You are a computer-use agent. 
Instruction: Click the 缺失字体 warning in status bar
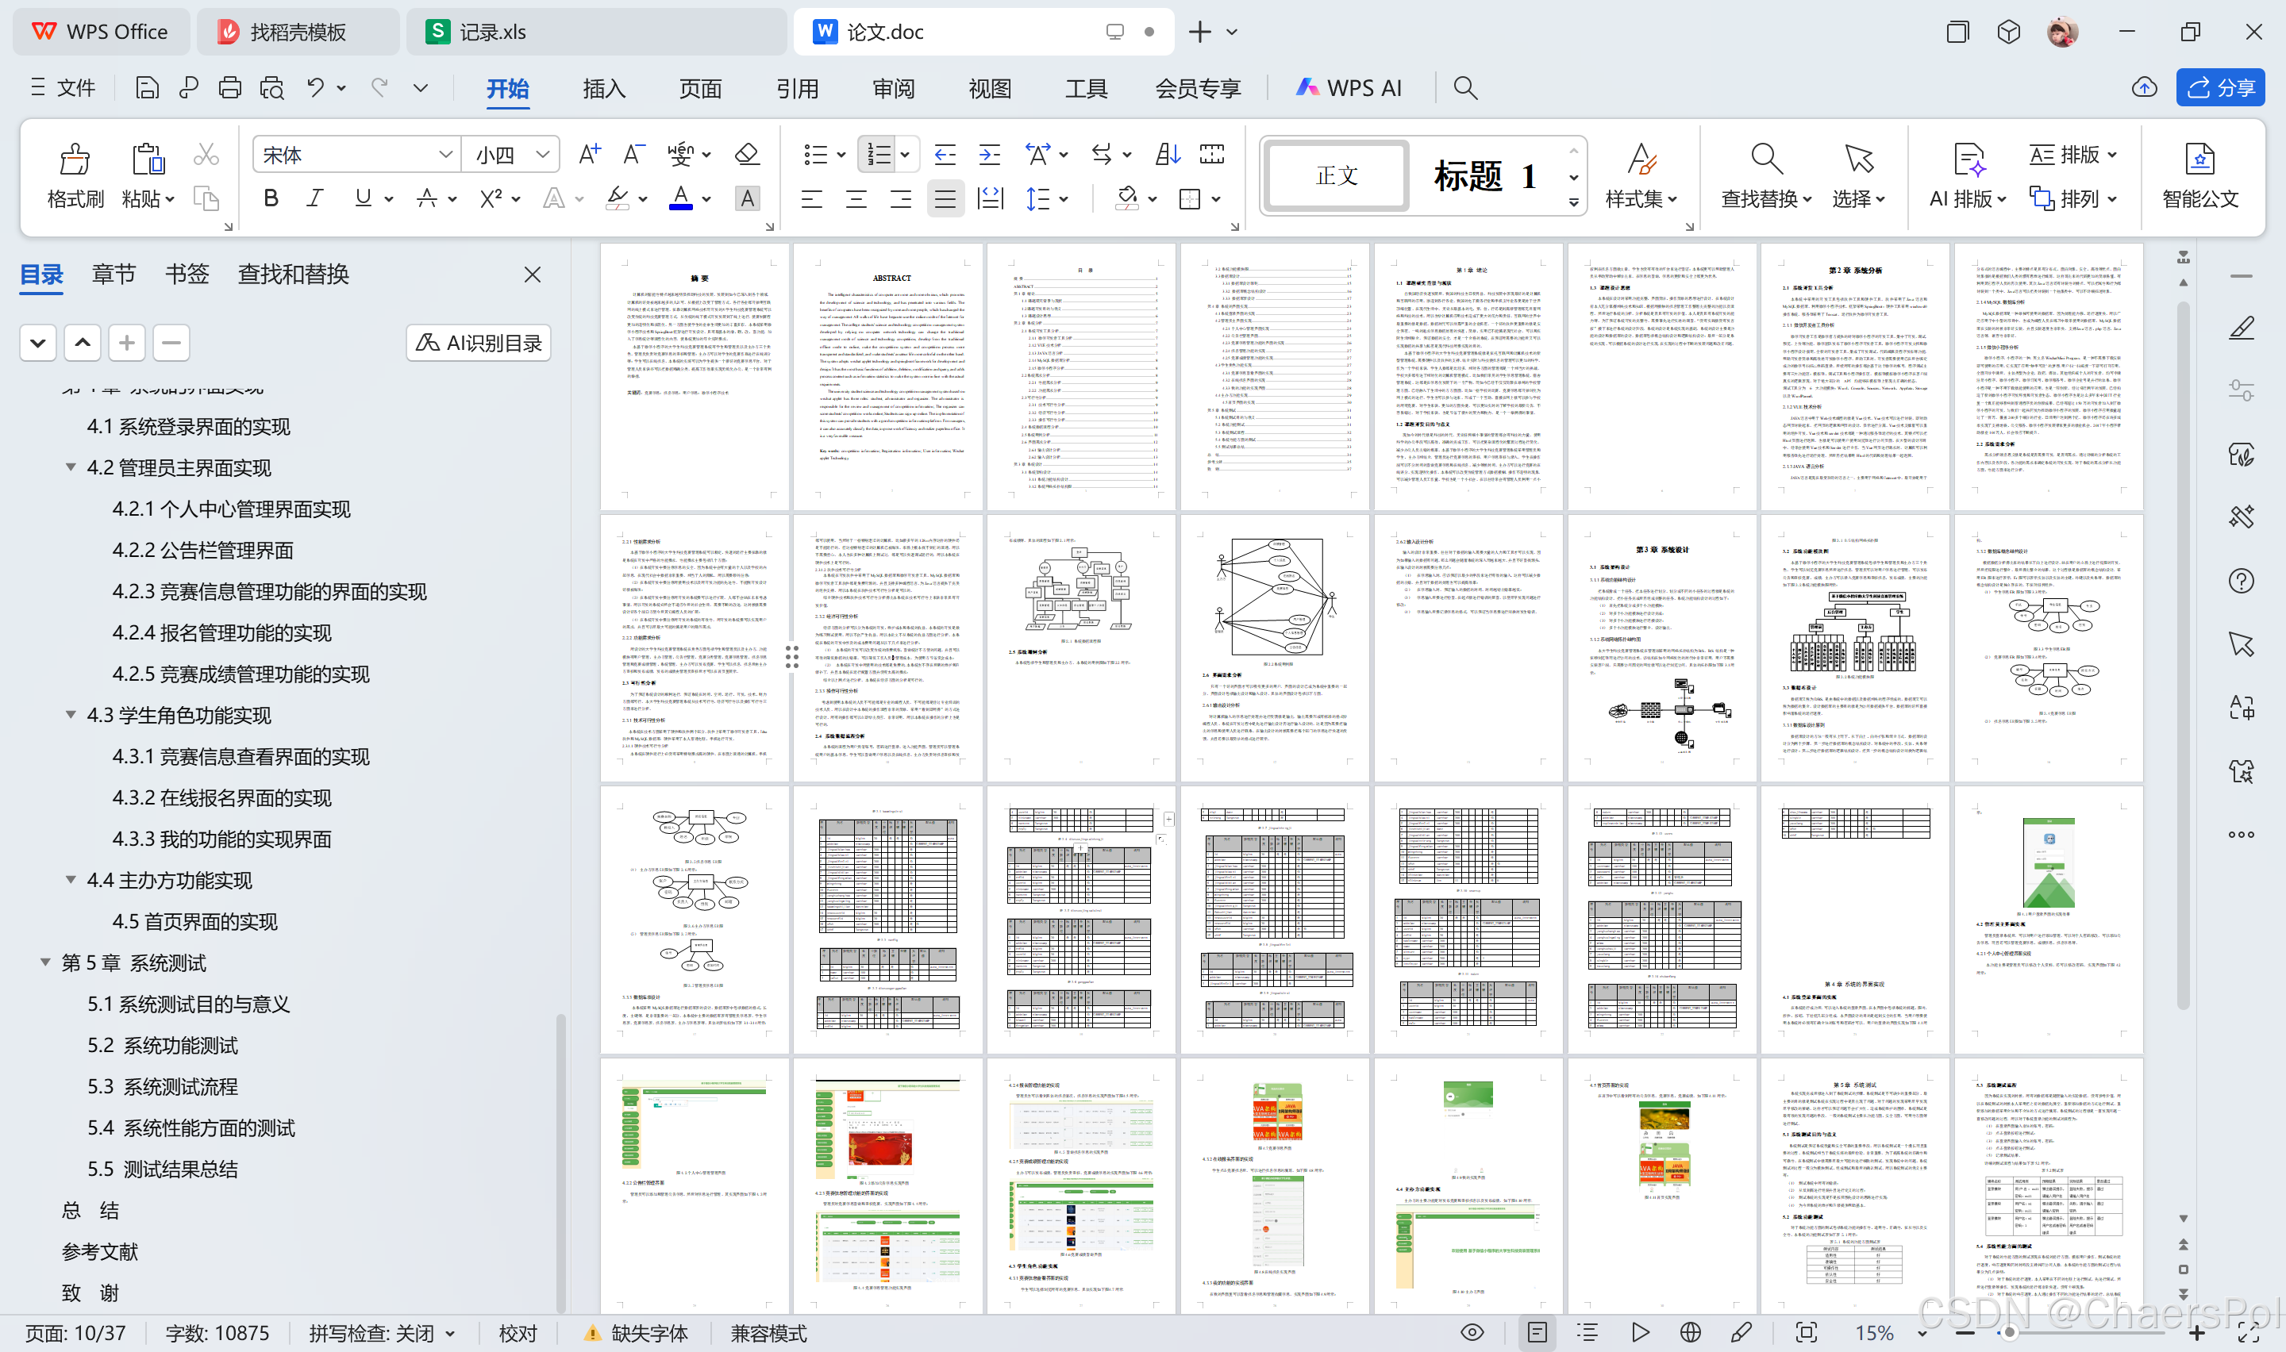[636, 1333]
